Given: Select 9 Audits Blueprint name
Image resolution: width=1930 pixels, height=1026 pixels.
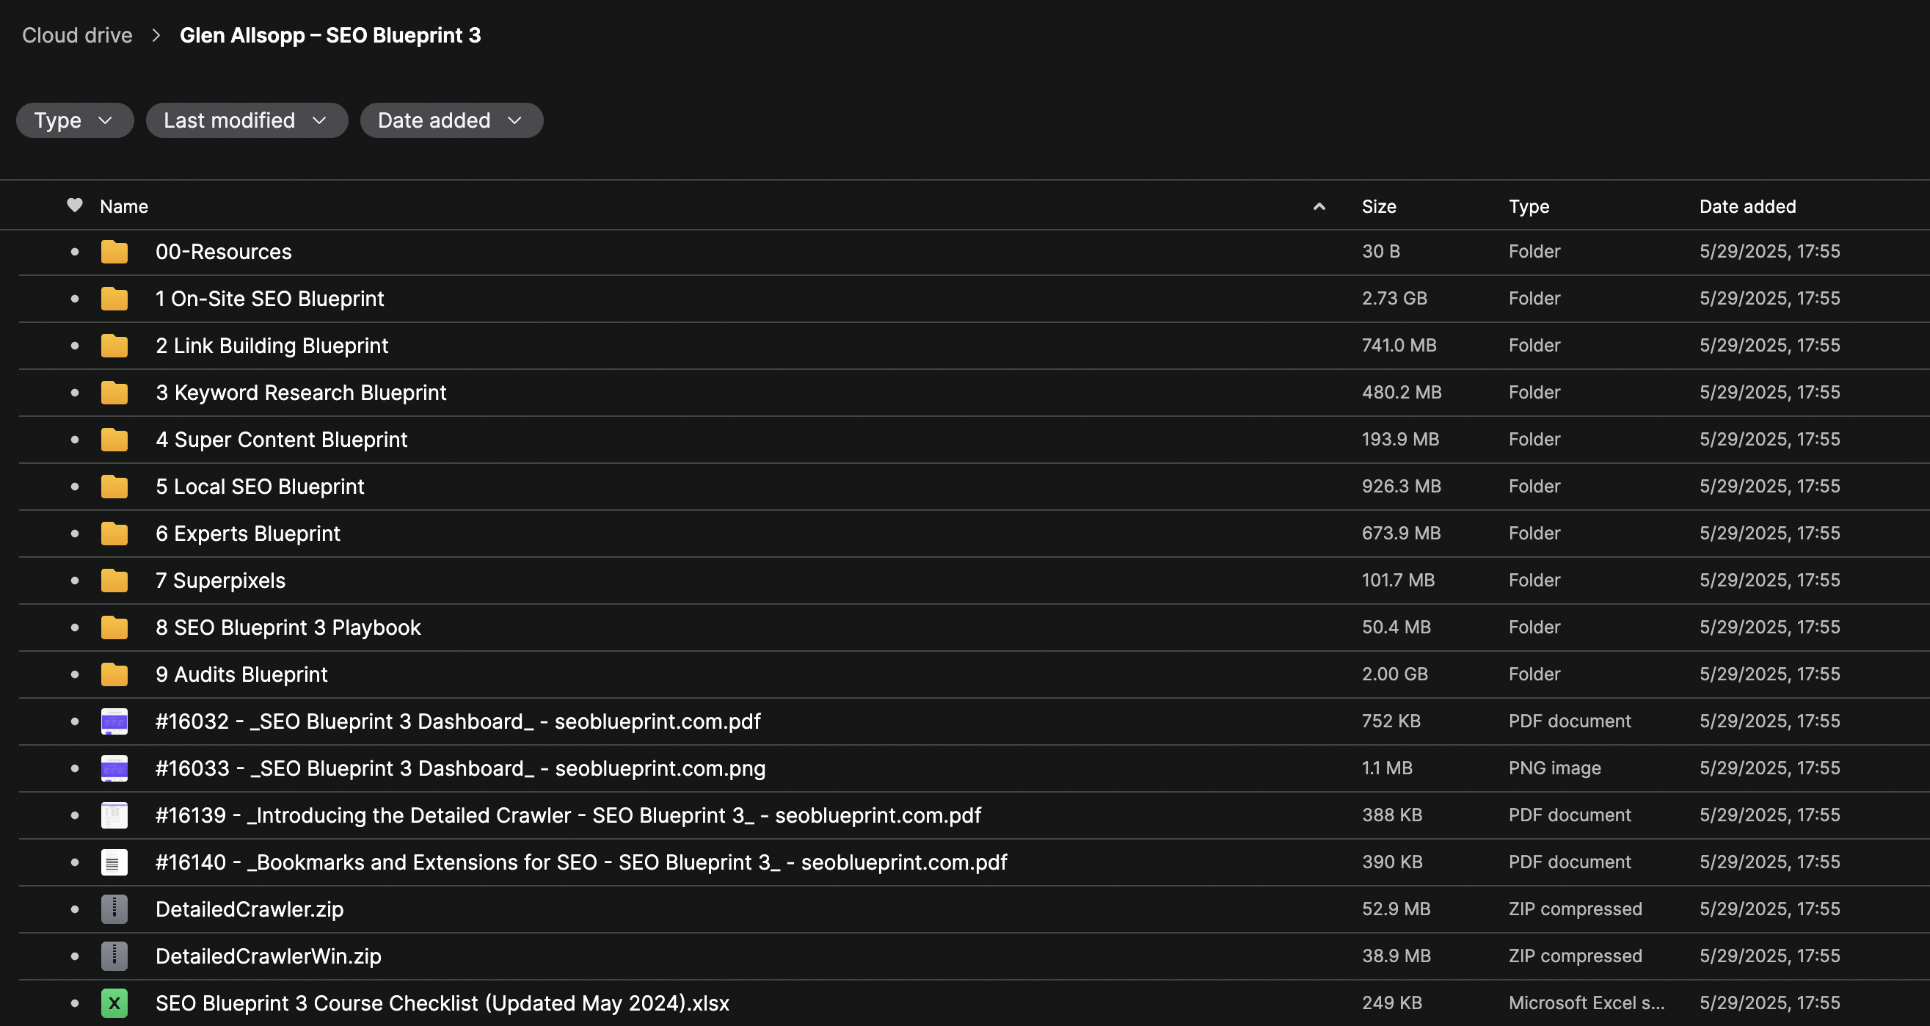Looking at the screenshot, I should (x=241, y=674).
